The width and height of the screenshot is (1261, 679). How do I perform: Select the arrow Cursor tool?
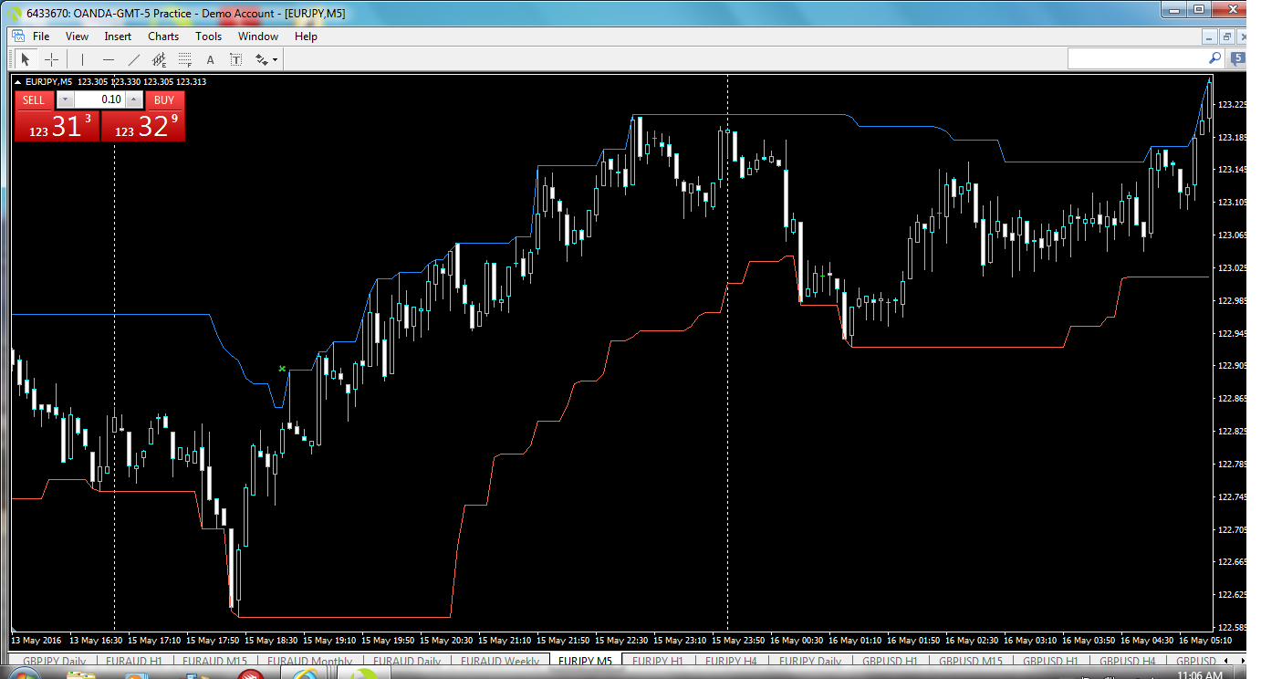(26, 59)
